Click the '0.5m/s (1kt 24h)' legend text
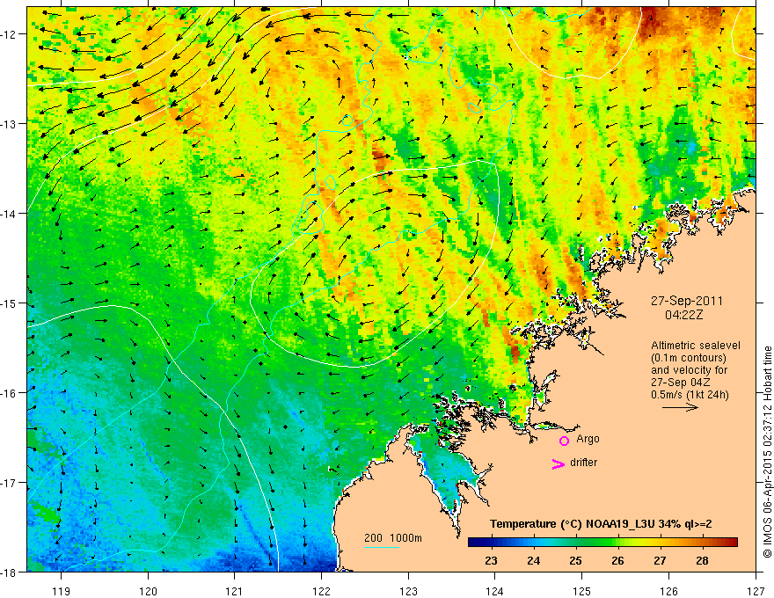Screen dimensions: 774x598 pos(690,395)
